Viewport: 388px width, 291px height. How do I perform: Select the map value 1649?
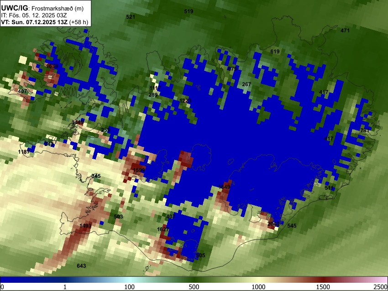(x=224, y=187)
